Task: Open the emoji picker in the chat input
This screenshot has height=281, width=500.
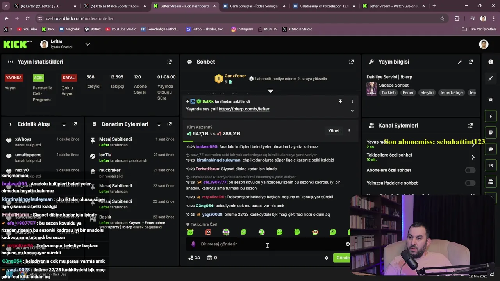Action: tap(348, 244)
